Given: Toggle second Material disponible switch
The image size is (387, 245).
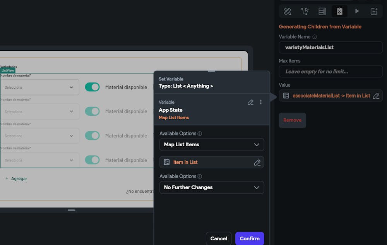Looking at the screenshot, I should 92,111.
